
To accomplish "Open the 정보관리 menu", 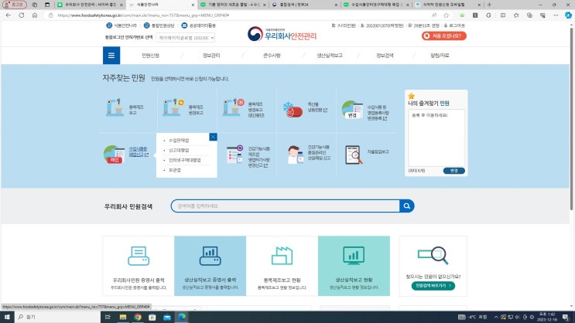I will click(x=211, y=56).
